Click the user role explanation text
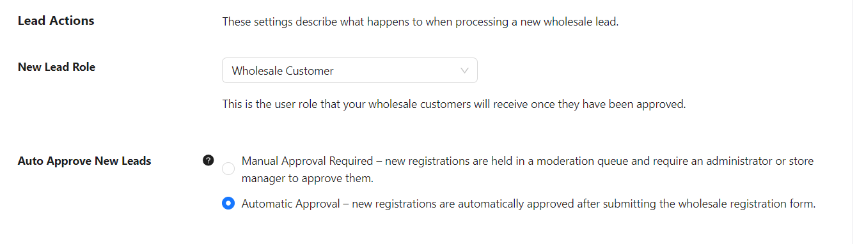Screen dimensions: 857x244 pos(454,104)
